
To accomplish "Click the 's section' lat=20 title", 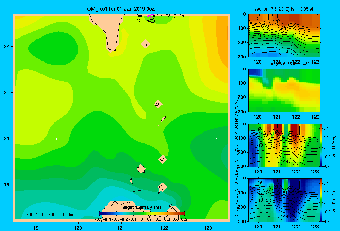I will tap(284, 64).
